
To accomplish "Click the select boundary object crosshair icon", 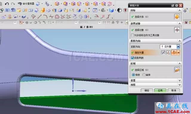I will pyautogui.click(x=177, y=30).
